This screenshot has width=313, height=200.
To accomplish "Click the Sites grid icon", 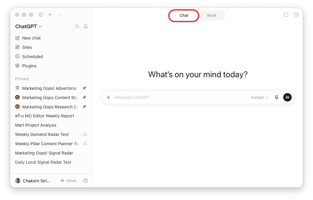I will 17,47.
